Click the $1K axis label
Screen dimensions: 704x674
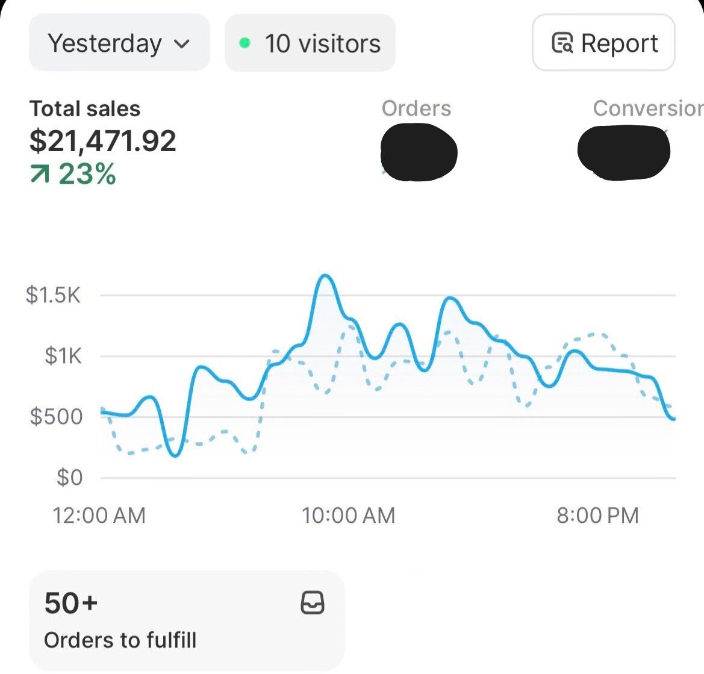(x=63, y=356)
